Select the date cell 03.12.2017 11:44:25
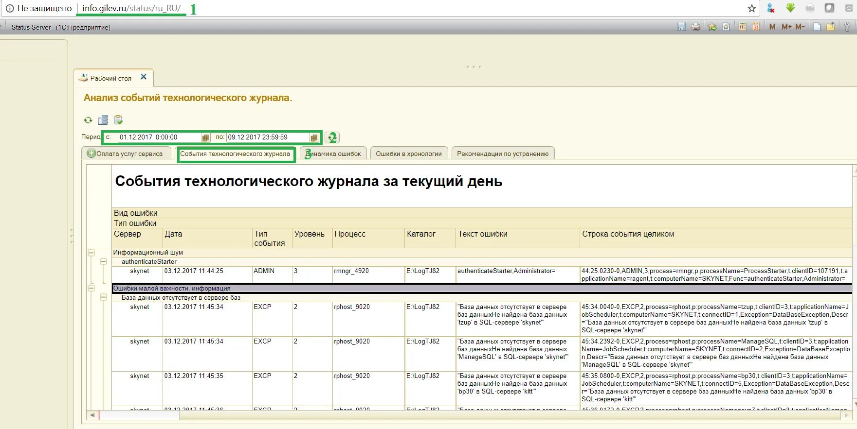The image size is (857, 429). coord(207,275)
